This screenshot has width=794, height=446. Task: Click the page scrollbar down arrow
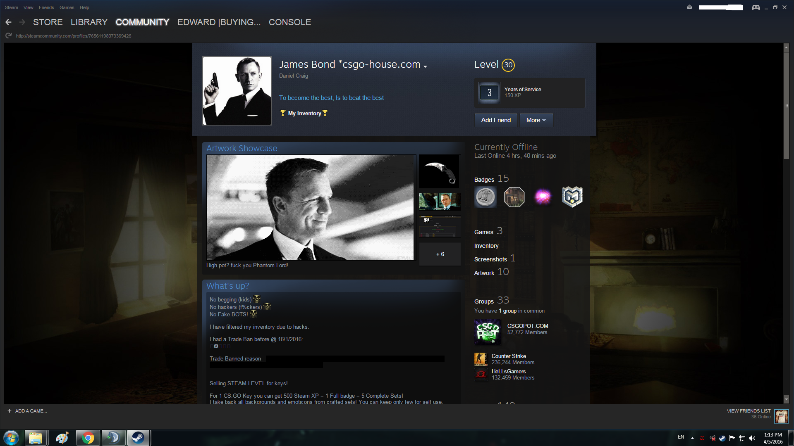click(786, 399)
